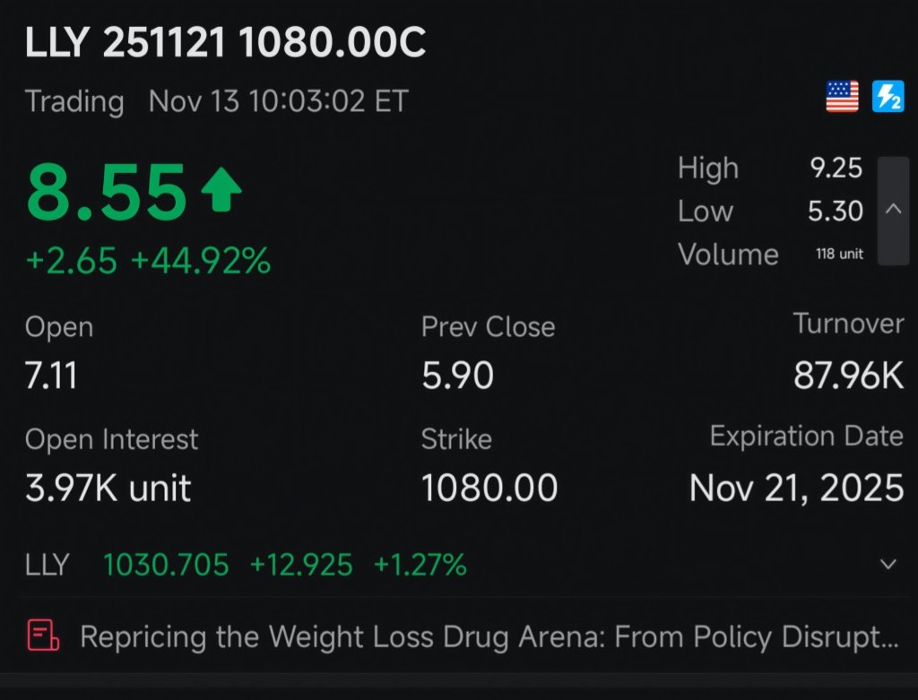Image resolution: width=918 pixels, height=700 pixels.
Task: Click the Prev Close value 5.90
Action: 457,376
